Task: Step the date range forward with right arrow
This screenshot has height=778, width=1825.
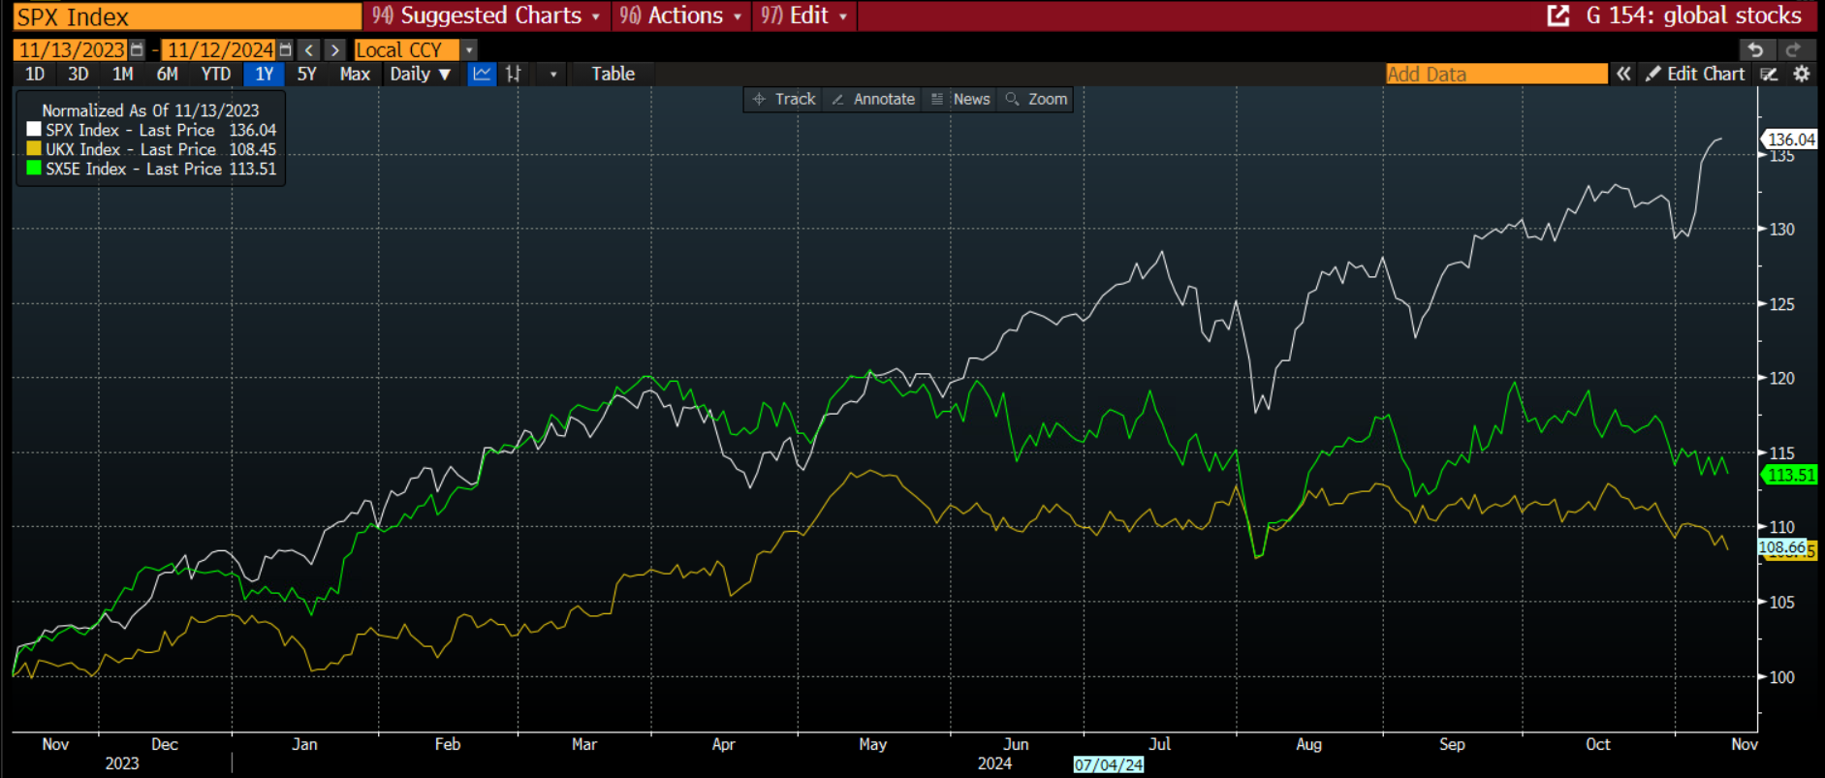Action: (x=334, y=49)
